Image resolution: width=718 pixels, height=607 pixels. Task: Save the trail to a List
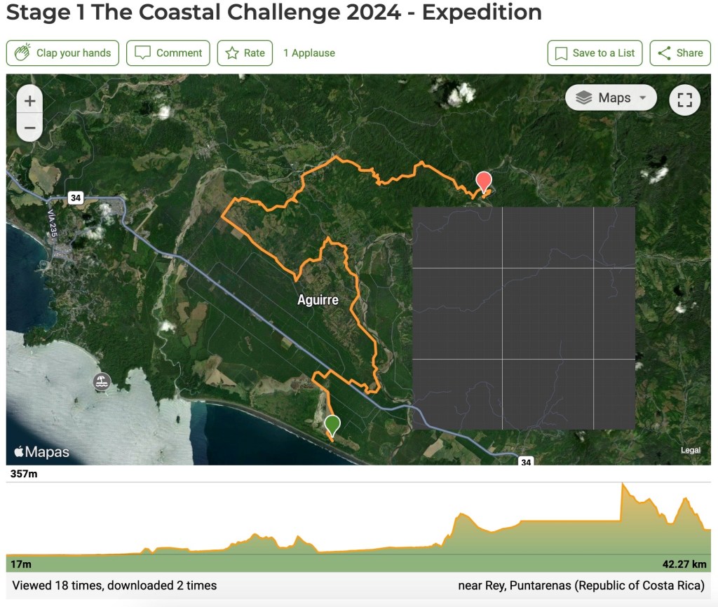click(x=595, y=53)
